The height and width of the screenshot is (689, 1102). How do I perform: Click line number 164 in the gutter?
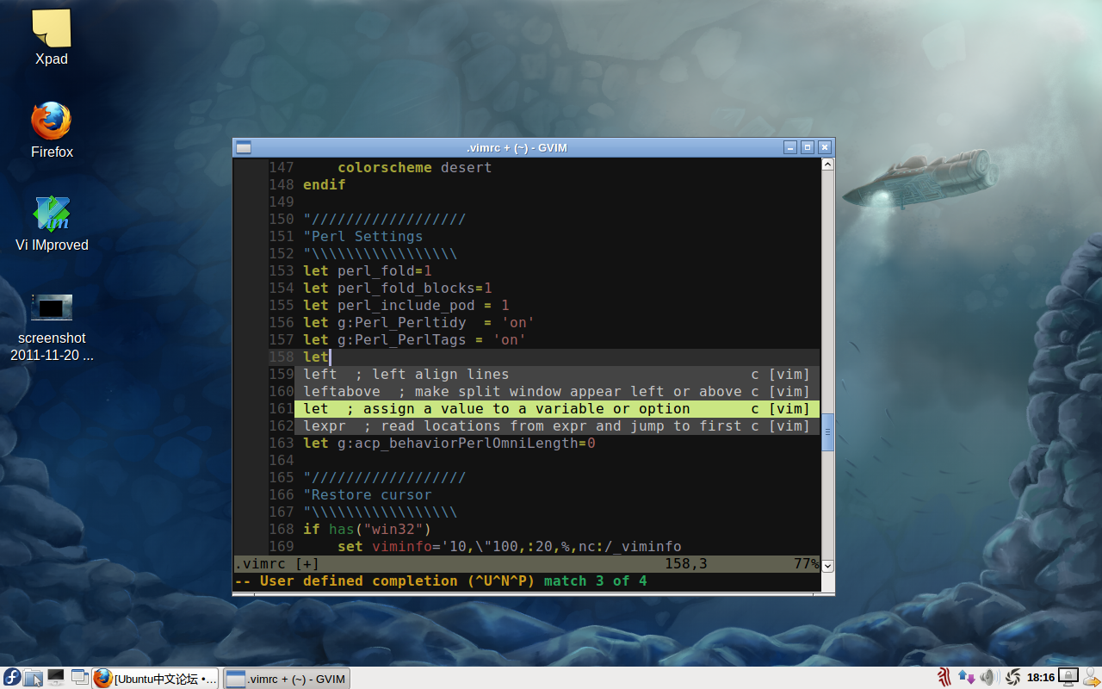[x=282, y=460]
